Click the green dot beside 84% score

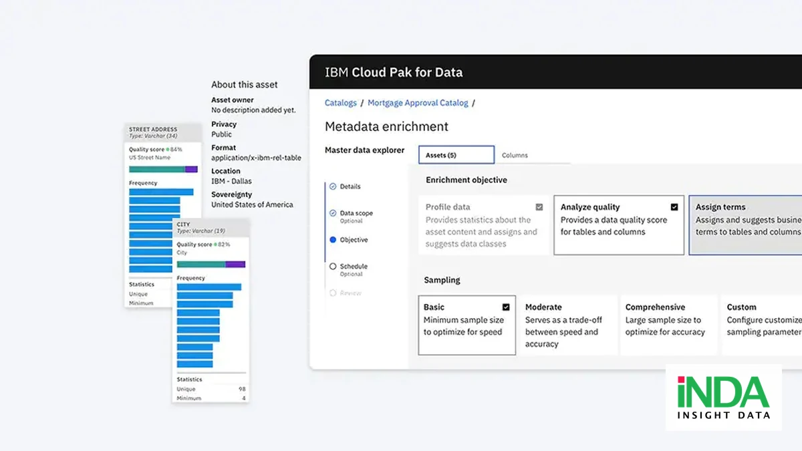[168, 150]
